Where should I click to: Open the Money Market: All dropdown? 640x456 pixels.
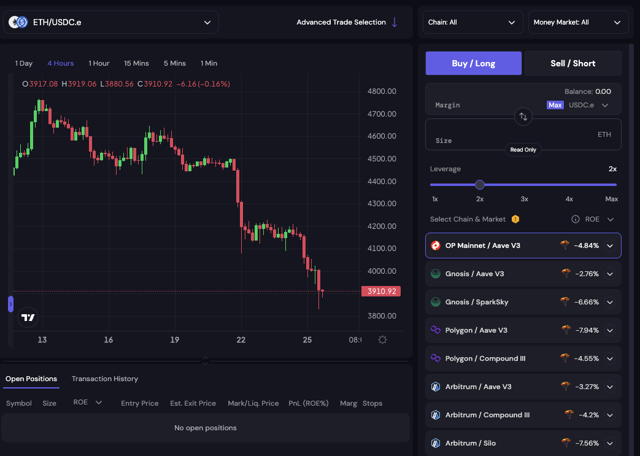[x=577, y=22]
